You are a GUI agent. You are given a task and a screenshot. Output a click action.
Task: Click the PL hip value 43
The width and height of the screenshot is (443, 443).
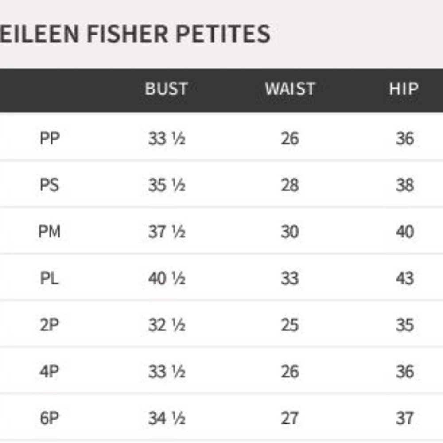pyautogui.click(x=405, y=279)
